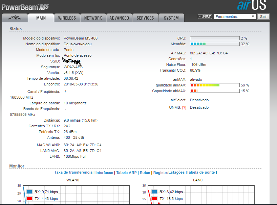This screenshot has height=205, width=277.
Task: Click the LAN0 chart title
Action: [x=198, y=180]
